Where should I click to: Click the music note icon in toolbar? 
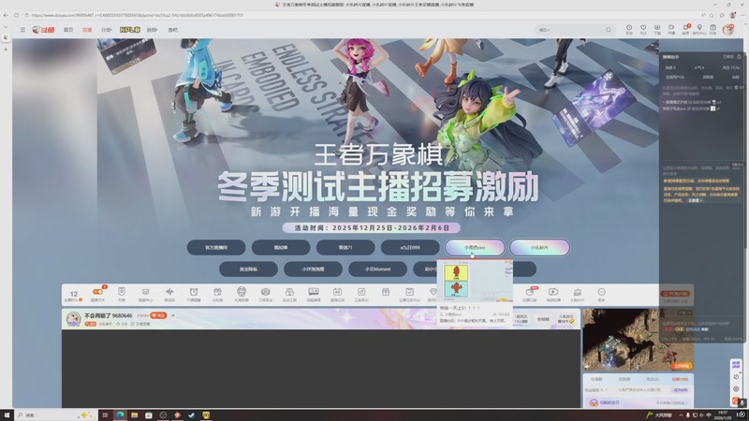coord(361,292)
